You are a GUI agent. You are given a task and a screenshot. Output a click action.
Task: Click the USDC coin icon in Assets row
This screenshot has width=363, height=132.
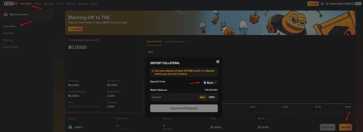[71, 127]
